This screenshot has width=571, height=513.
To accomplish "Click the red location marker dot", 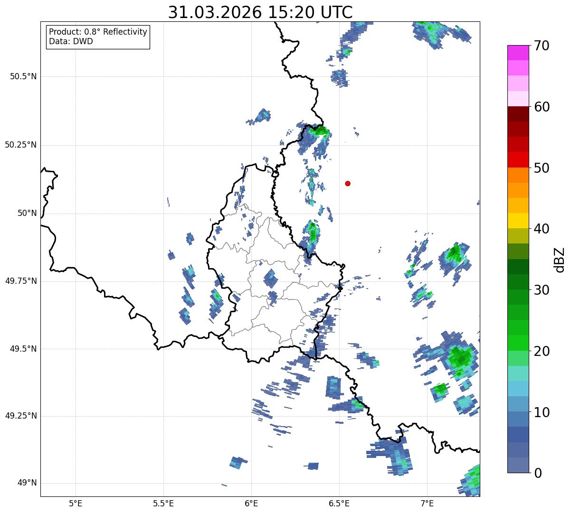I will pyautogui.click(x=348, y=183).
